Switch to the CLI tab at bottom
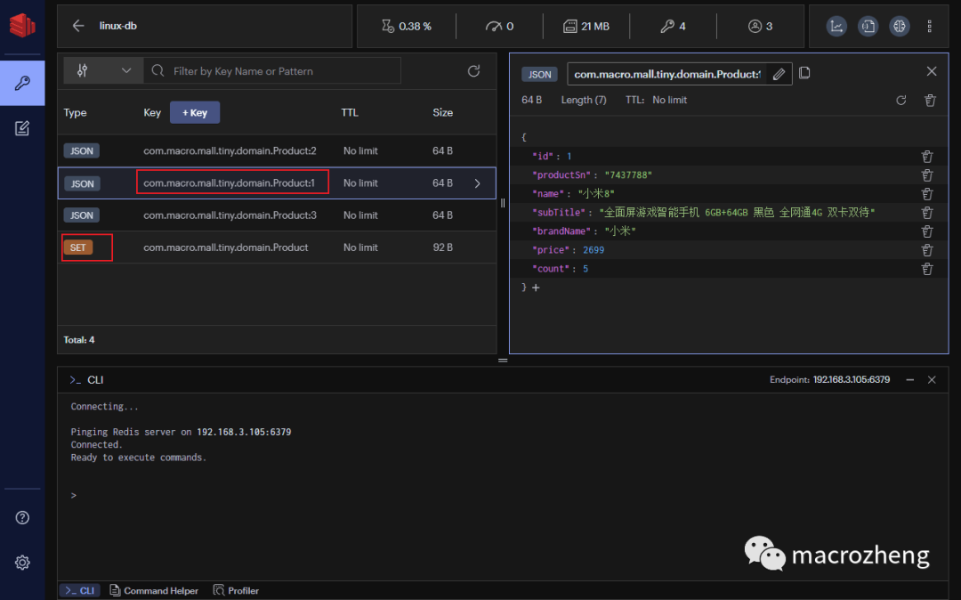The width and height of the screenshot is (961, 600). tap(80, 590)
